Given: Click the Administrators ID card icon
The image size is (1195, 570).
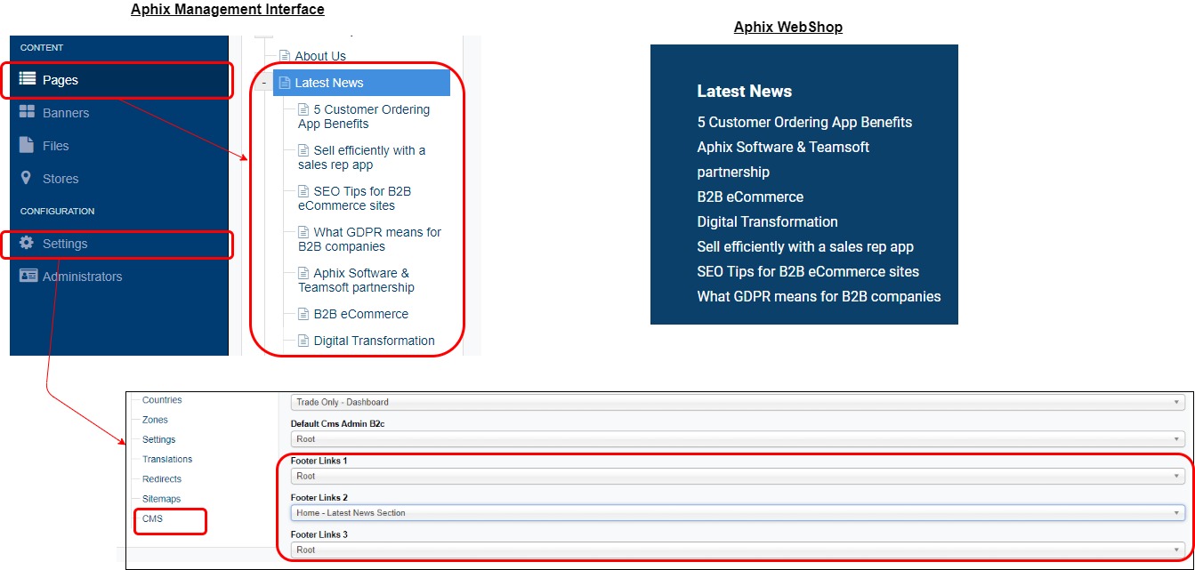Looking at the screenshot, I should click(28, 277).
